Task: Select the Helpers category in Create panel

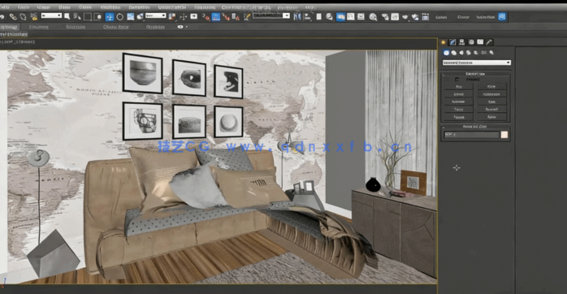Action: click(476, 53)
